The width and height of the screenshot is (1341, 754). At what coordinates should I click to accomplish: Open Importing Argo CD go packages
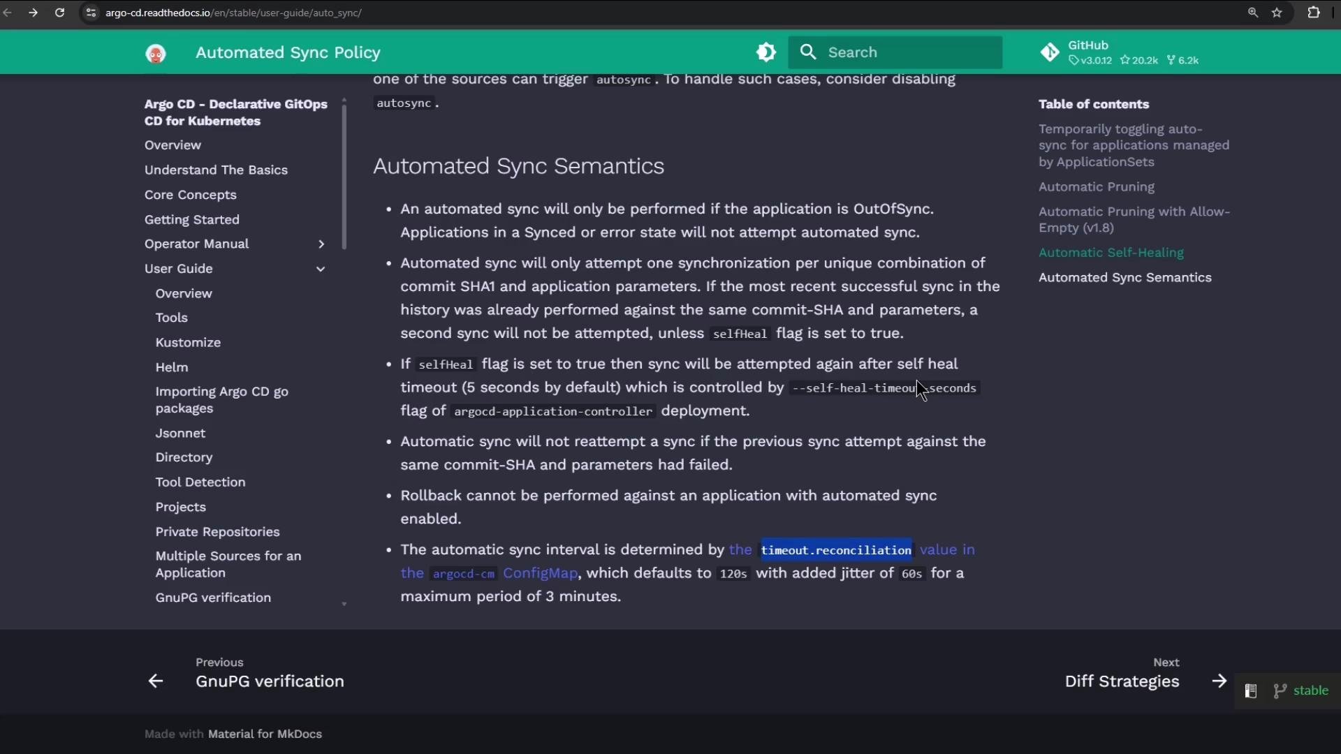pos(222,400)
